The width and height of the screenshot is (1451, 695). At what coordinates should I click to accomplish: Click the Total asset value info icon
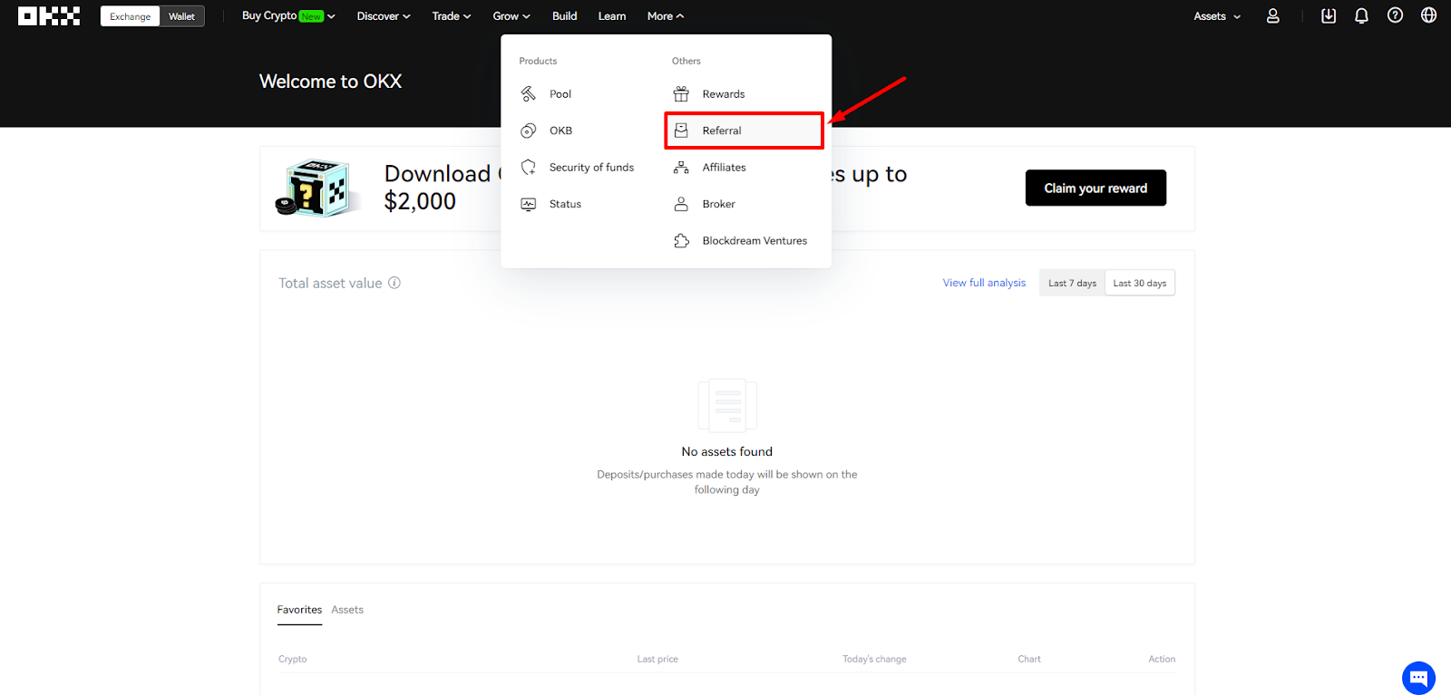click(x=394, y=283)
